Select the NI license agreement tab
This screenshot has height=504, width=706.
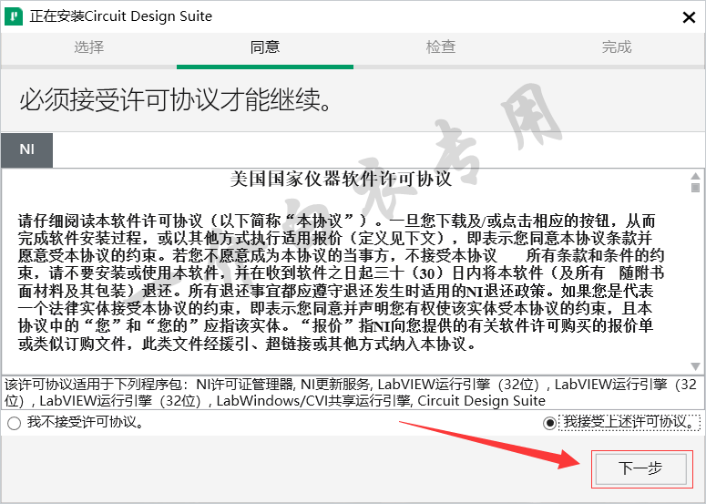(27, 149)
